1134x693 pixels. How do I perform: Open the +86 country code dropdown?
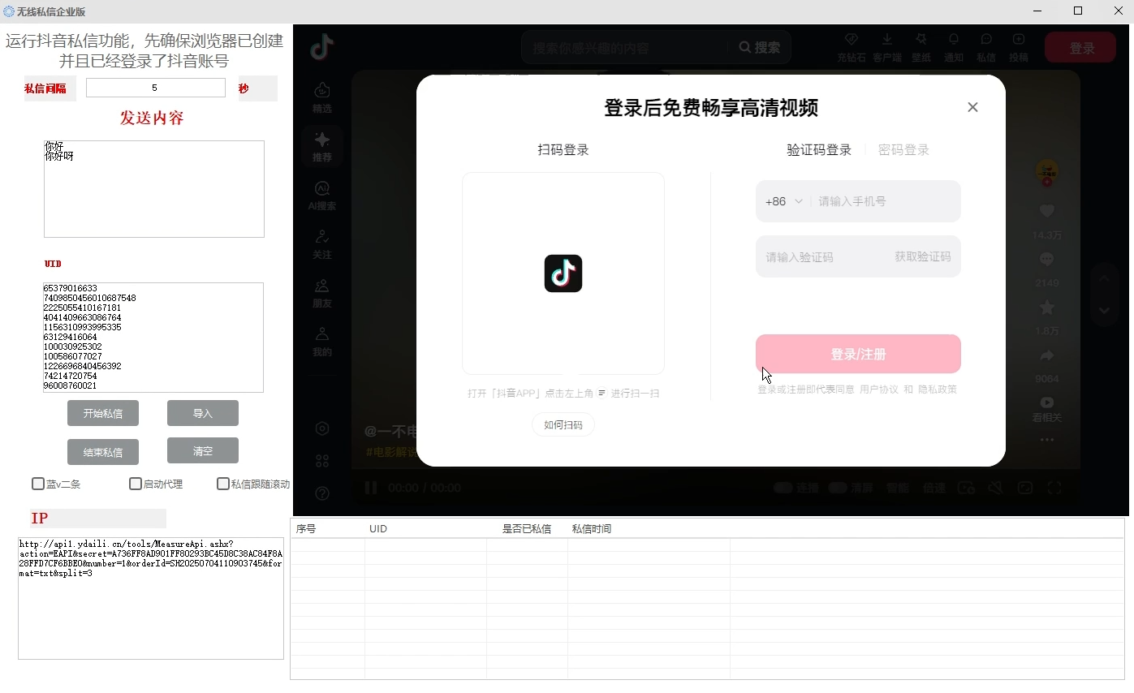pyautogui.click(x=783, y=201)
